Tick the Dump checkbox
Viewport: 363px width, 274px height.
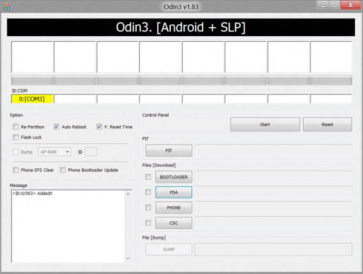[x=16, y=152]
